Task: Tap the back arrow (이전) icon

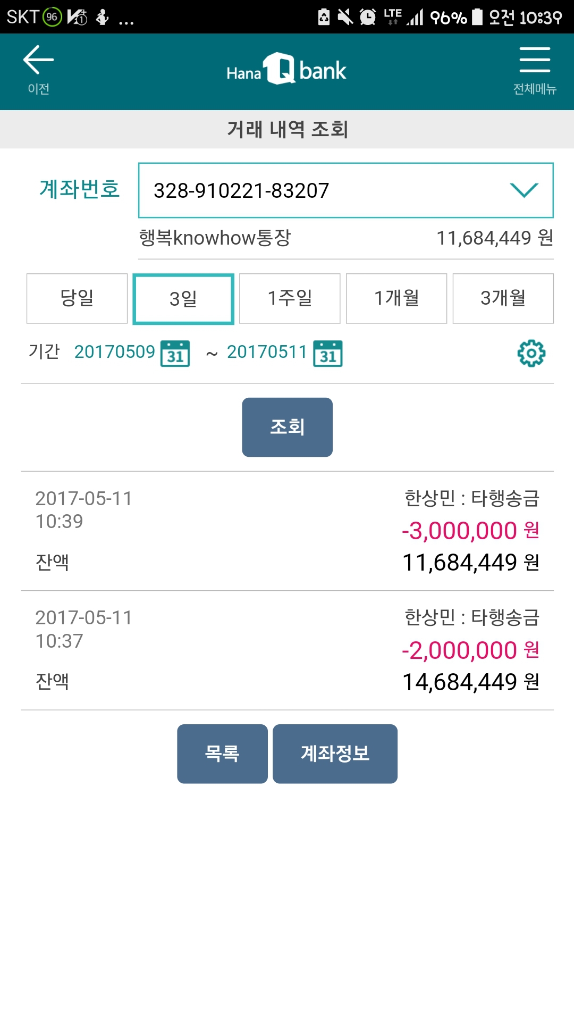Action: [x=38, y=69]
